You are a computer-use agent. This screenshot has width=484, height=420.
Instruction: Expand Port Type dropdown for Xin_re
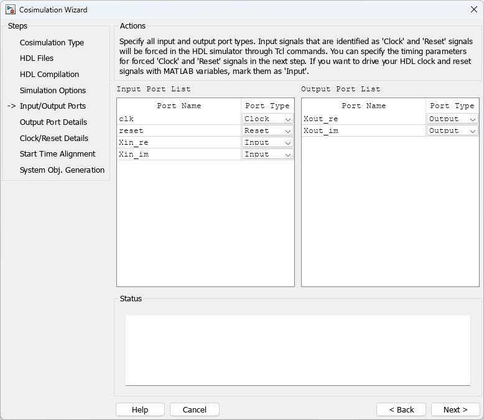tap(268, 142)
